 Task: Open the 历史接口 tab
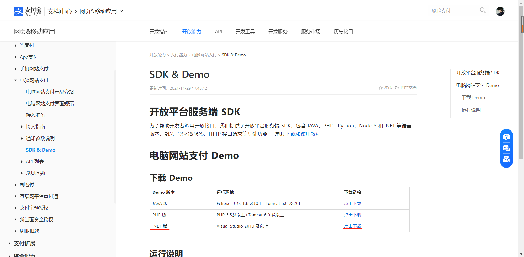pos(343,32)
